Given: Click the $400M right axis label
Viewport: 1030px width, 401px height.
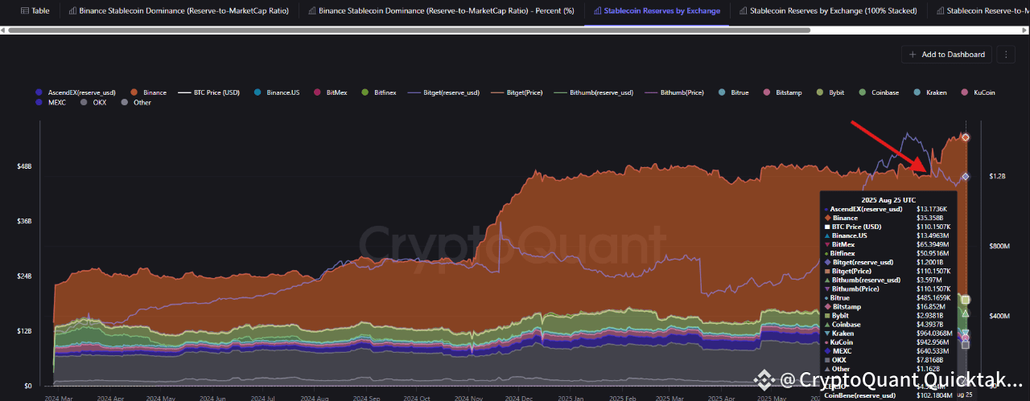Looking at the screenshot, I should pos(999,317).
